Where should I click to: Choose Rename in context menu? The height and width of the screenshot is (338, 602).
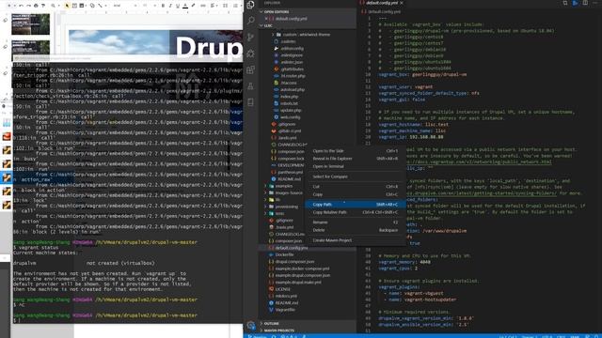[356, 223]
